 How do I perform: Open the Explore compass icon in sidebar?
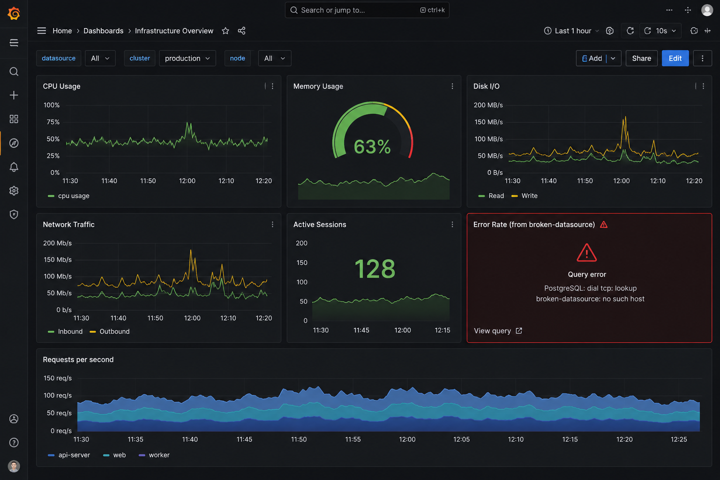[14, 143]
